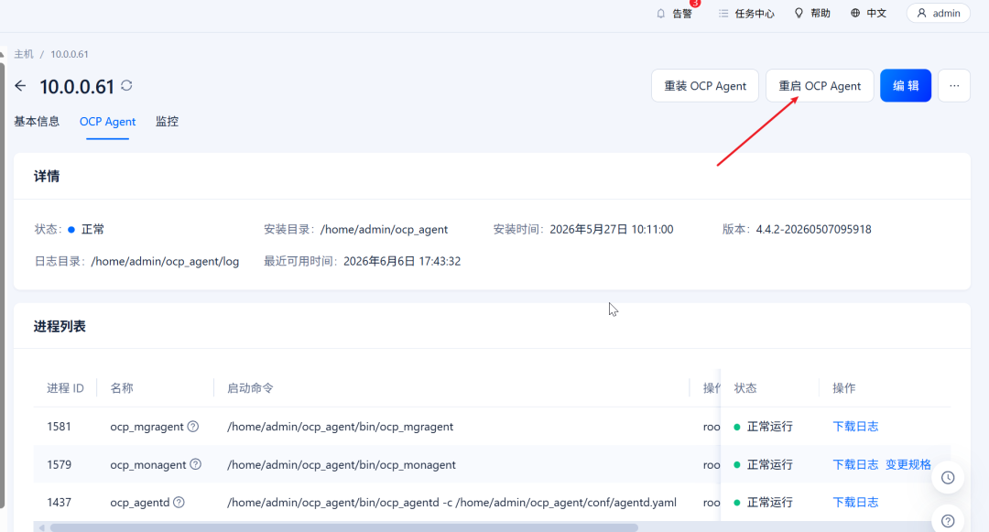Open the task center list icon

723,13
